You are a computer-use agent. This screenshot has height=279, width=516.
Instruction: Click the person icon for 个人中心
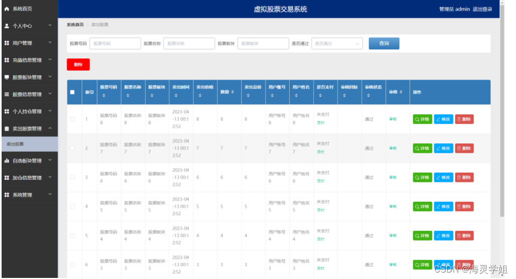point(6,26)
